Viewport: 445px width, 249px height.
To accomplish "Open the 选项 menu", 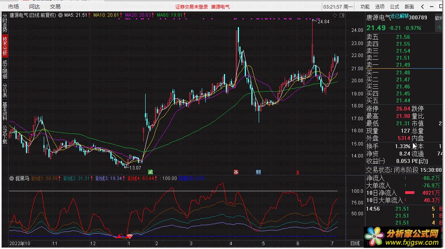I will (380, 7).
